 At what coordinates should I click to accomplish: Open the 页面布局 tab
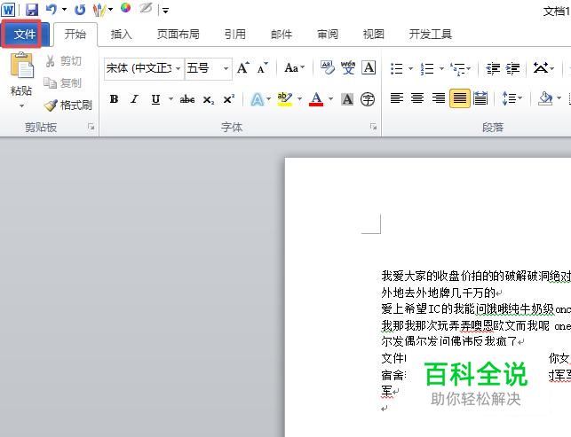178,35
